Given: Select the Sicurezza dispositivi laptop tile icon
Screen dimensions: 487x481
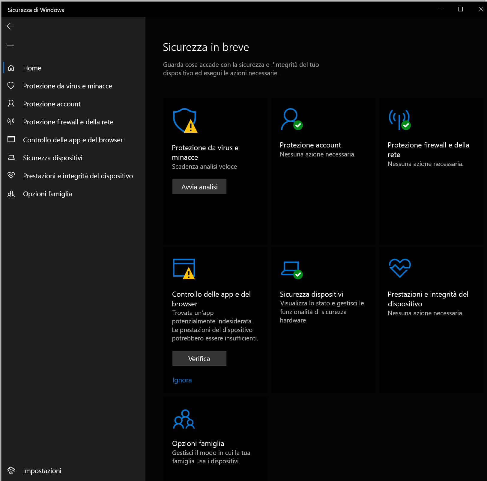Looking at the screenshot, I should click(x=291, y=269).
